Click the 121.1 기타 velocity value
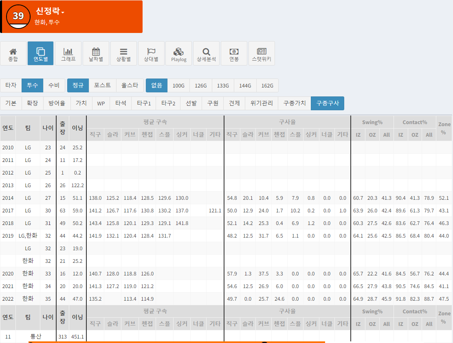This screenshot has width=453, height=343. (x=215, y=211)
